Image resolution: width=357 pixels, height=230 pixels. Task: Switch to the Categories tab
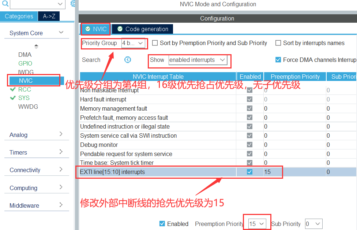pyautogui.click(x=19, y=16)
